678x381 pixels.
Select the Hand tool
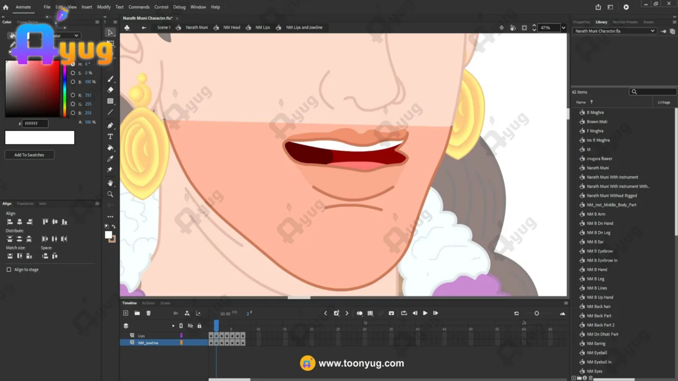[110, 183]
